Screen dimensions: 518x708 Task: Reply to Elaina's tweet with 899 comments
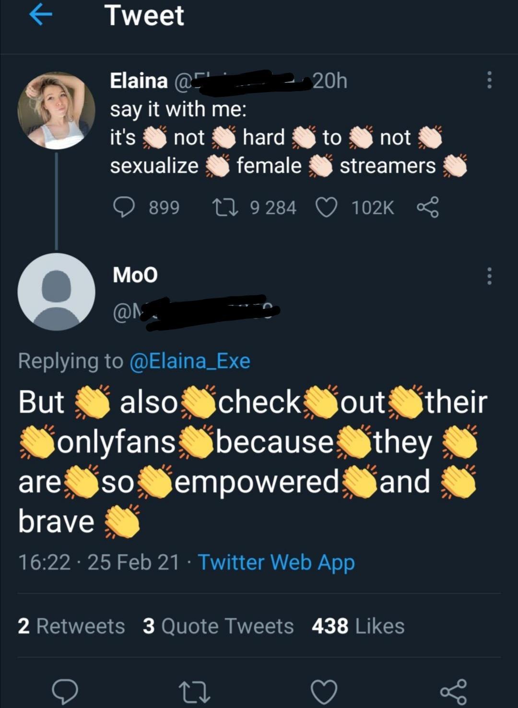click(x=124, y=208)
